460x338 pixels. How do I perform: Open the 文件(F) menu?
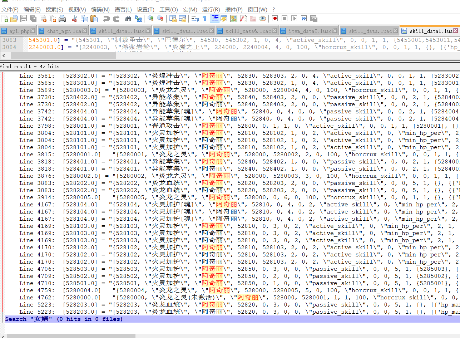click(x=10, y=10)
